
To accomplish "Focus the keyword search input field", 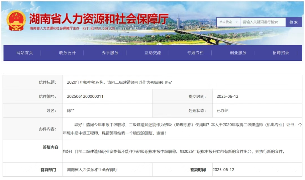I will pos(263,22).
